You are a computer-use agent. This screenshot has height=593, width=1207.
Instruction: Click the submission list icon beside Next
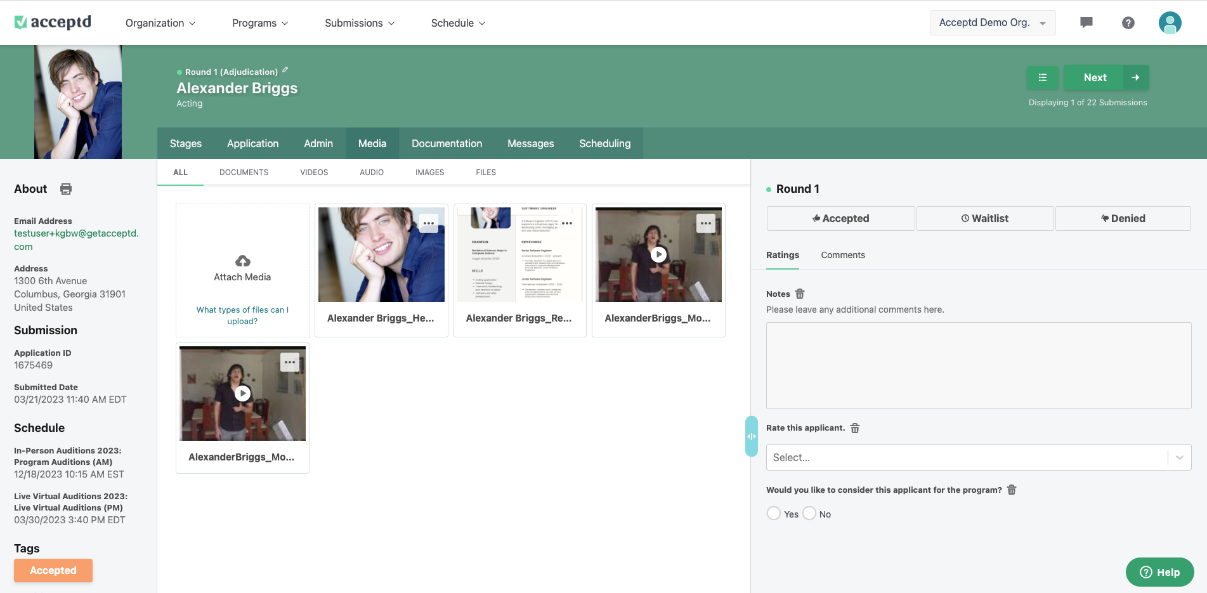1042,77
